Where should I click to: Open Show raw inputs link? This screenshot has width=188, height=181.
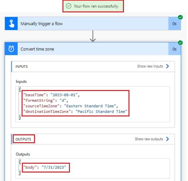point(150,66)
